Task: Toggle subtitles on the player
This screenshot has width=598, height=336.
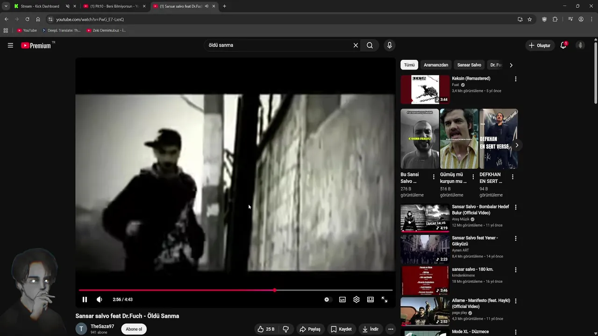Action: pyautogui.click(x=342, y=300)
